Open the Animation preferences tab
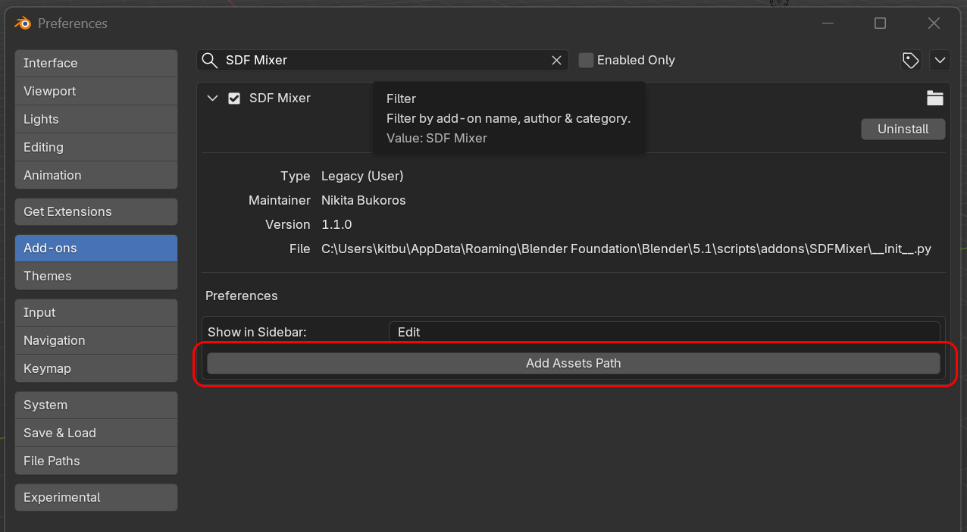 [x=96, y=175]
